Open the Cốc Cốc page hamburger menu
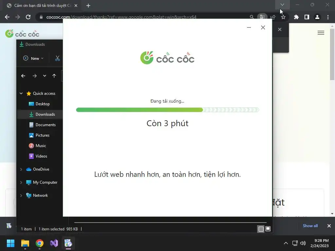The height and width of the screenshot is (251, 335). (x=321, y=32)
